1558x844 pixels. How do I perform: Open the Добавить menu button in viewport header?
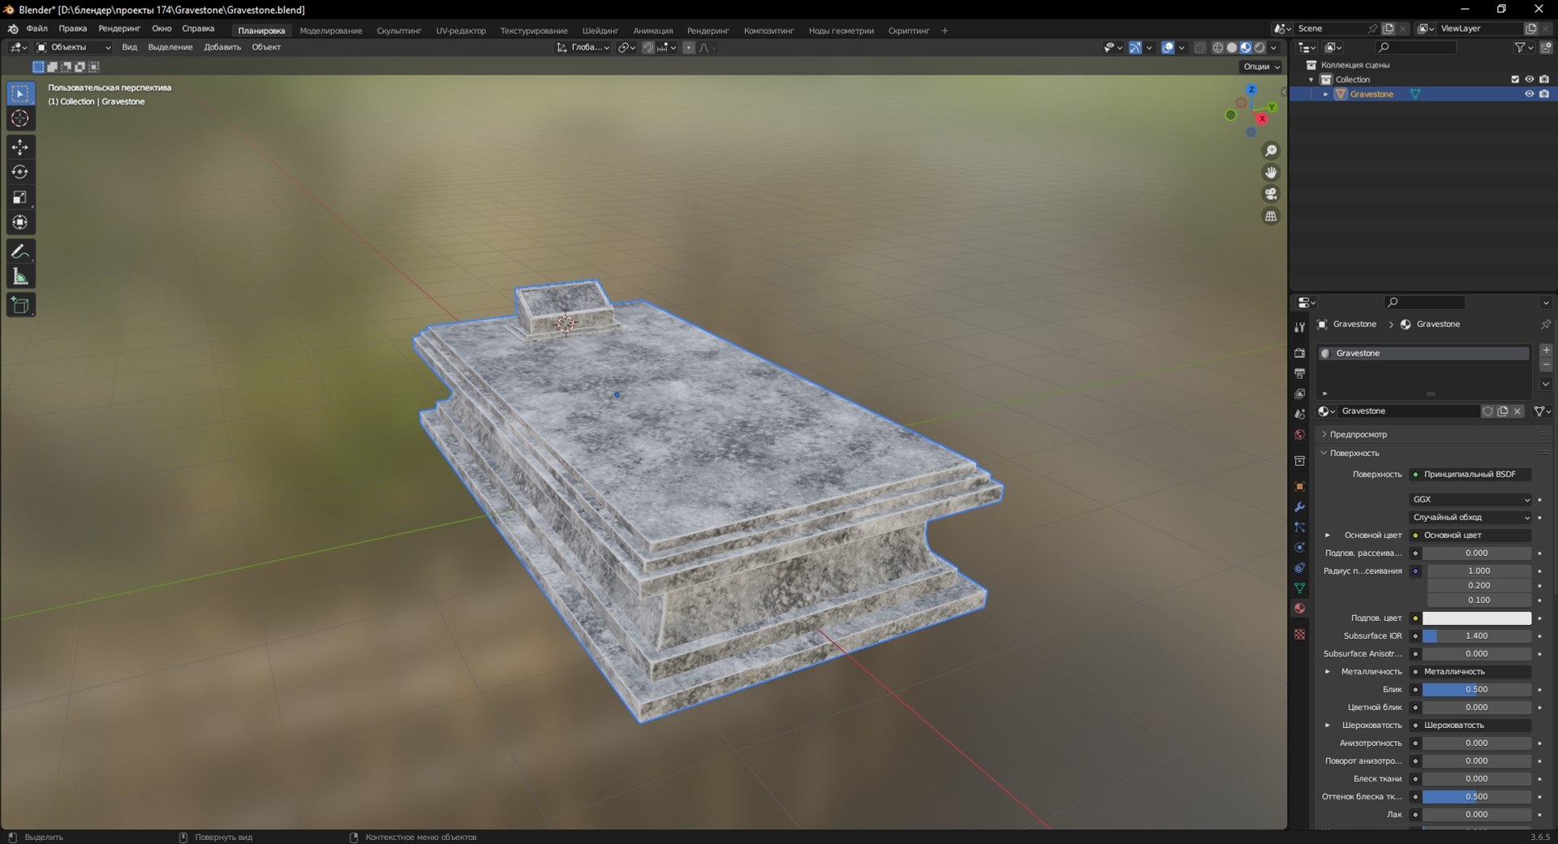[x=222, y=48]
